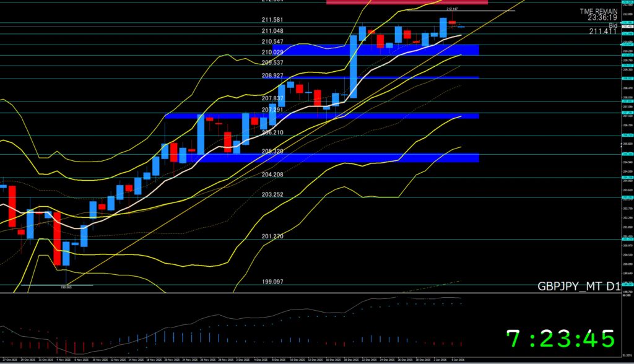Viewport: 634px width, 364px height.
Task: Click the 27 Oct 2025 date axis label
Action: (x=10, y=359)
